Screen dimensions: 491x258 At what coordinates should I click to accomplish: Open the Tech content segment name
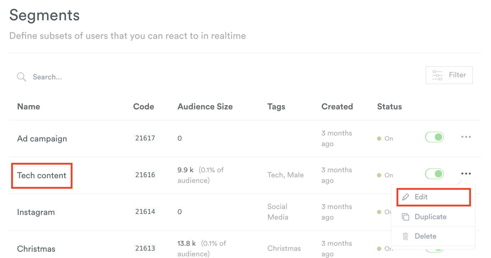(41, 175)
